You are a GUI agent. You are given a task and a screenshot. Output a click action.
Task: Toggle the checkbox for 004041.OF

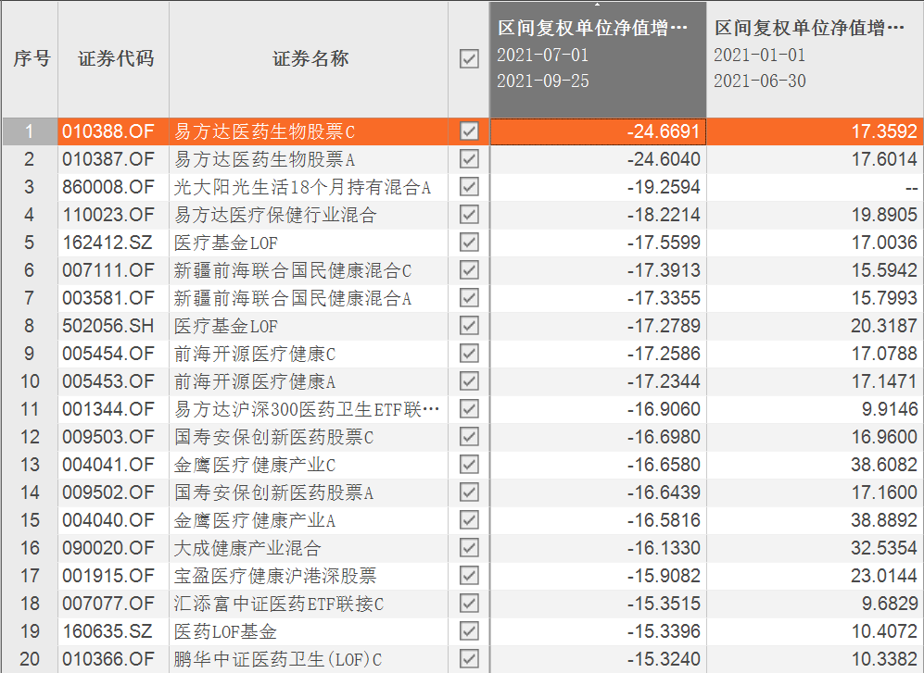pyautogui.click(x=469, y=465)
